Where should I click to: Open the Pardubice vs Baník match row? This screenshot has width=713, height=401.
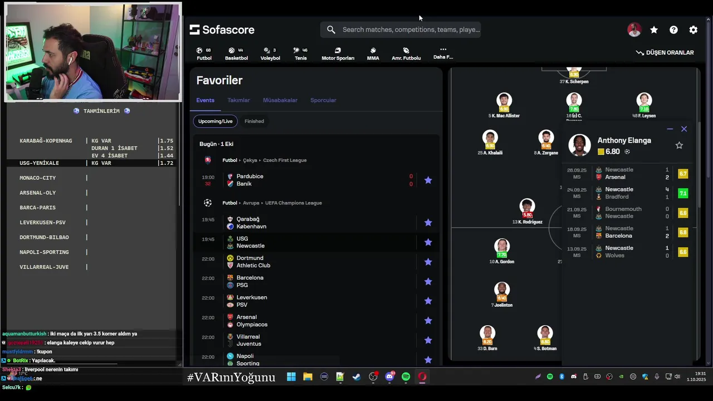[x=316, y=180]
